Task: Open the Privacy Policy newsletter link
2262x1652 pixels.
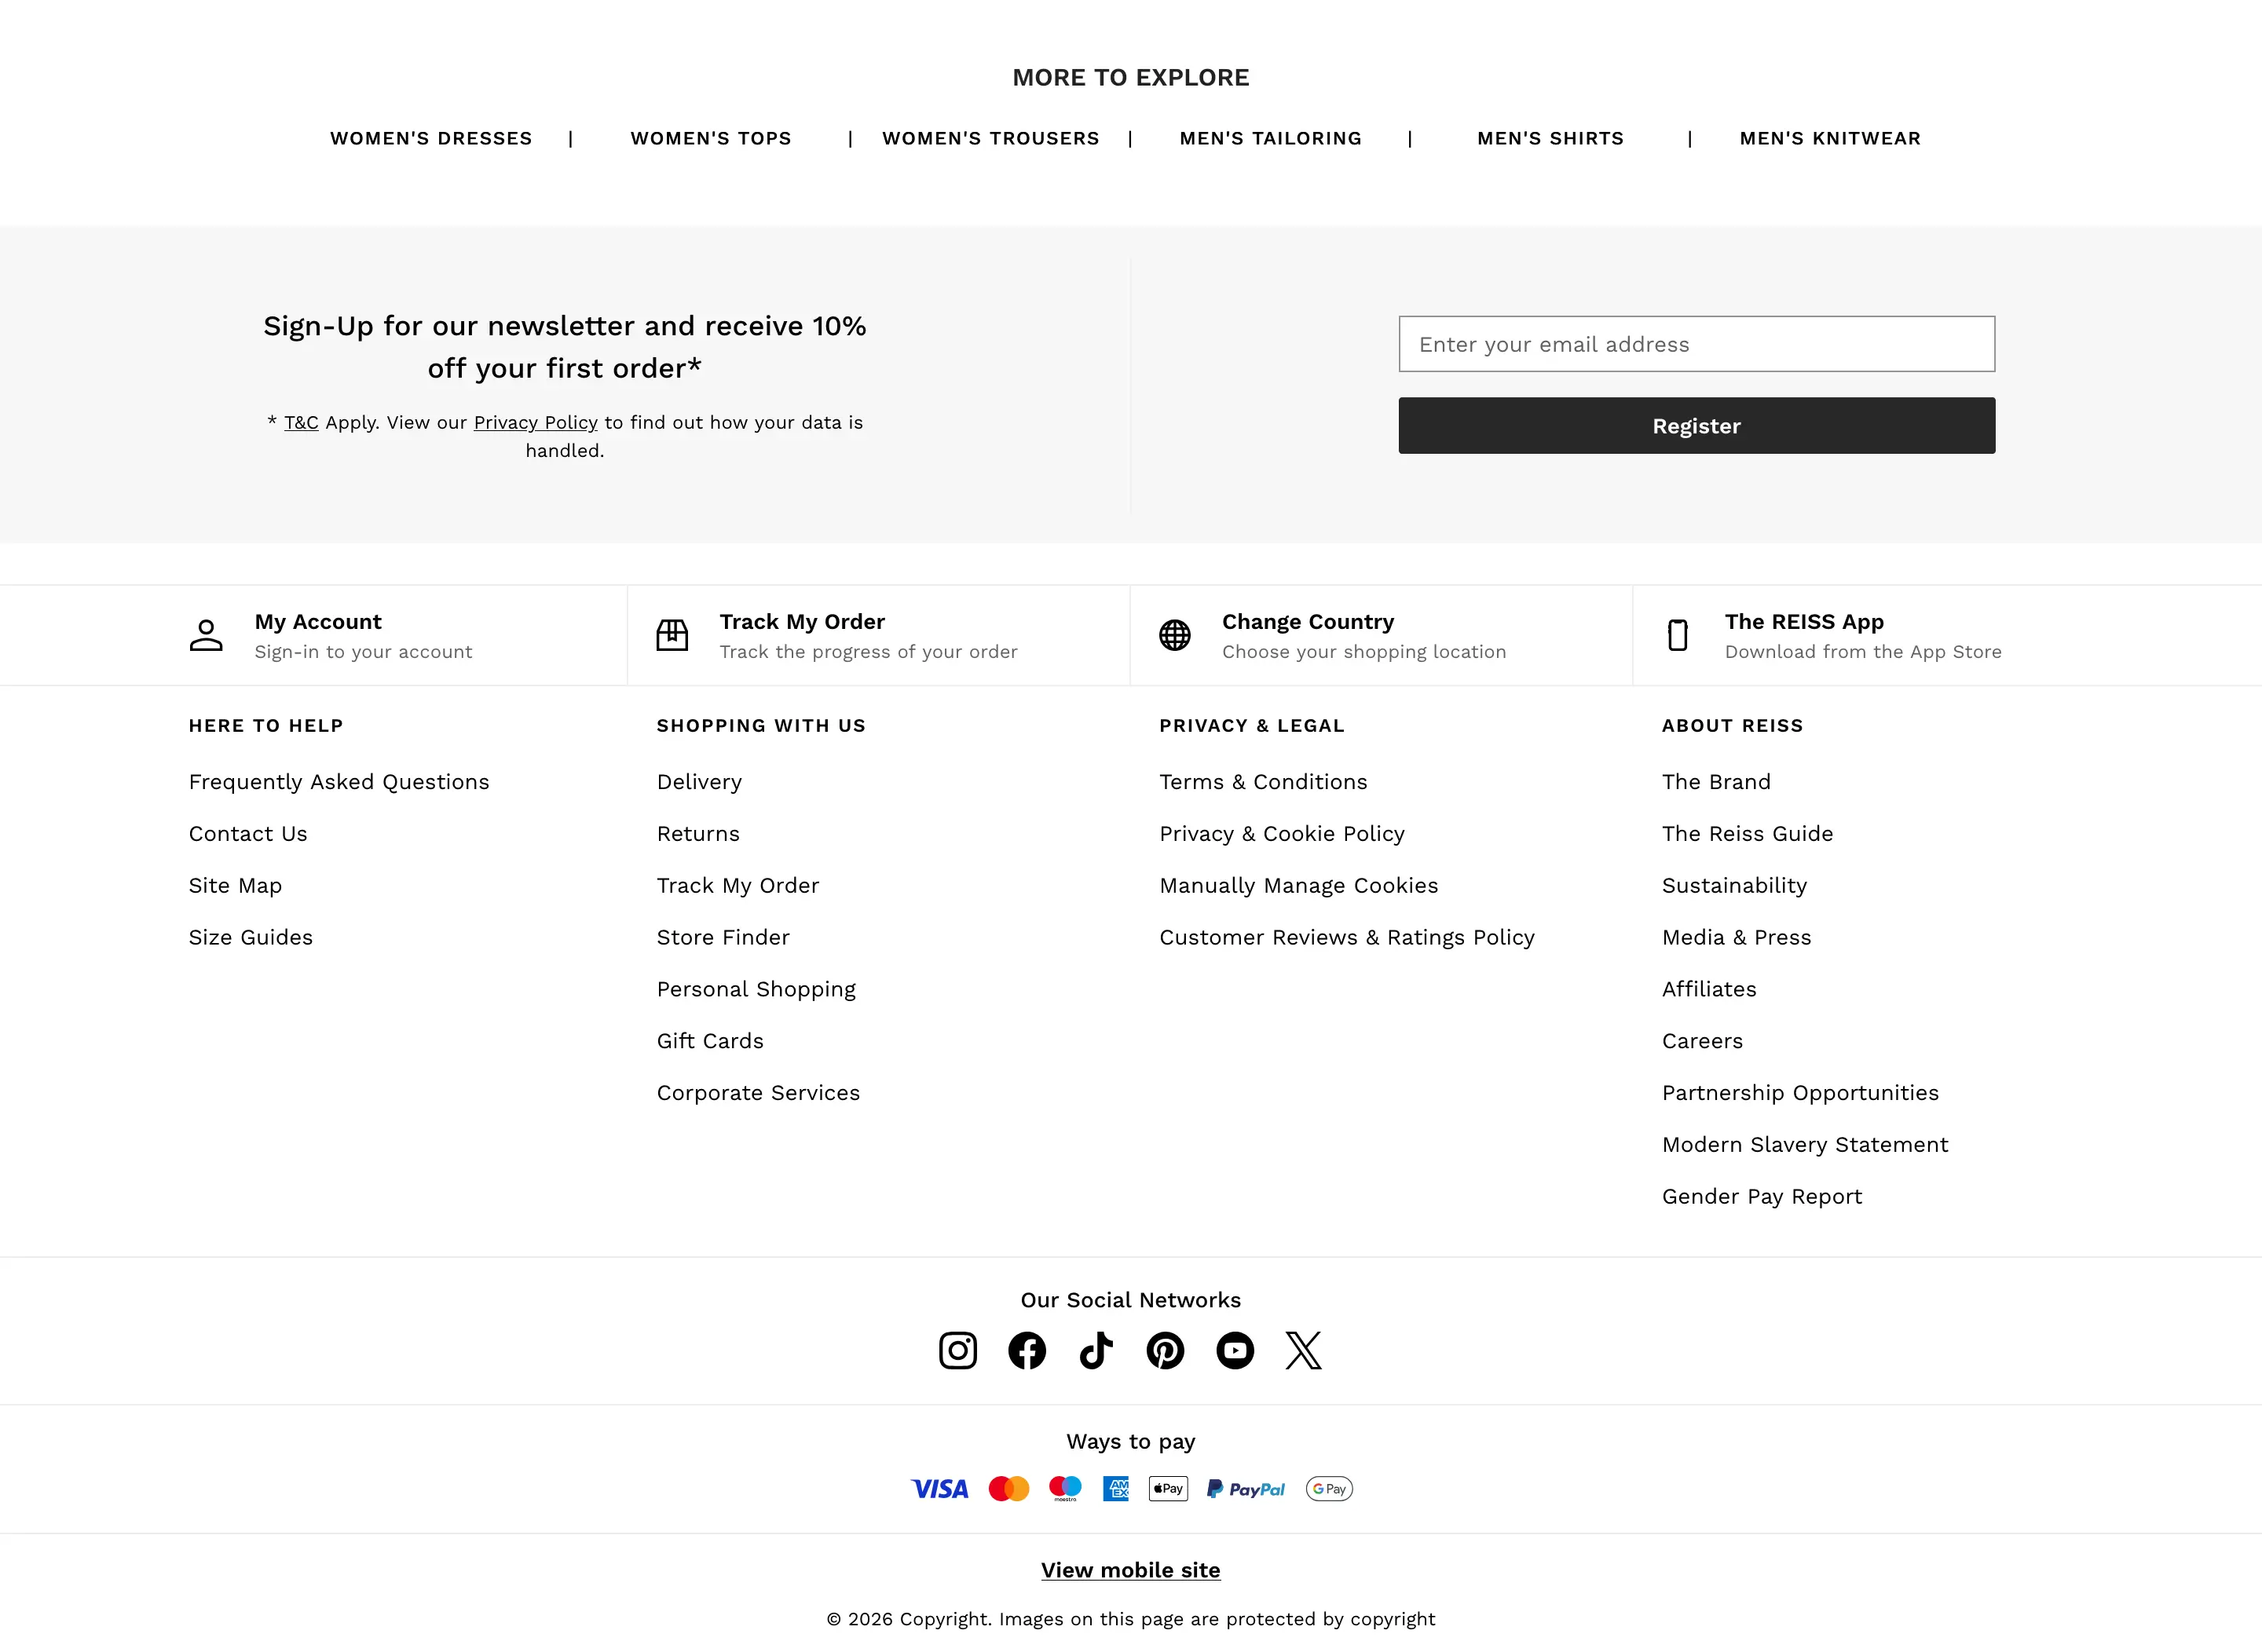Action: [x=535, y=422]
